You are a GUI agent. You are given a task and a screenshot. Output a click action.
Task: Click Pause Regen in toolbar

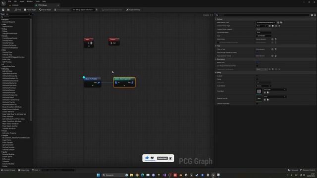click(x=30, y=10)
